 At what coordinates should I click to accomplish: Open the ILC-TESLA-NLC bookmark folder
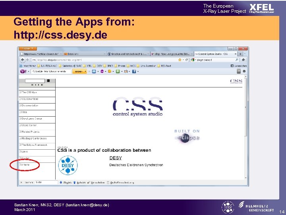tap(47, 66)
